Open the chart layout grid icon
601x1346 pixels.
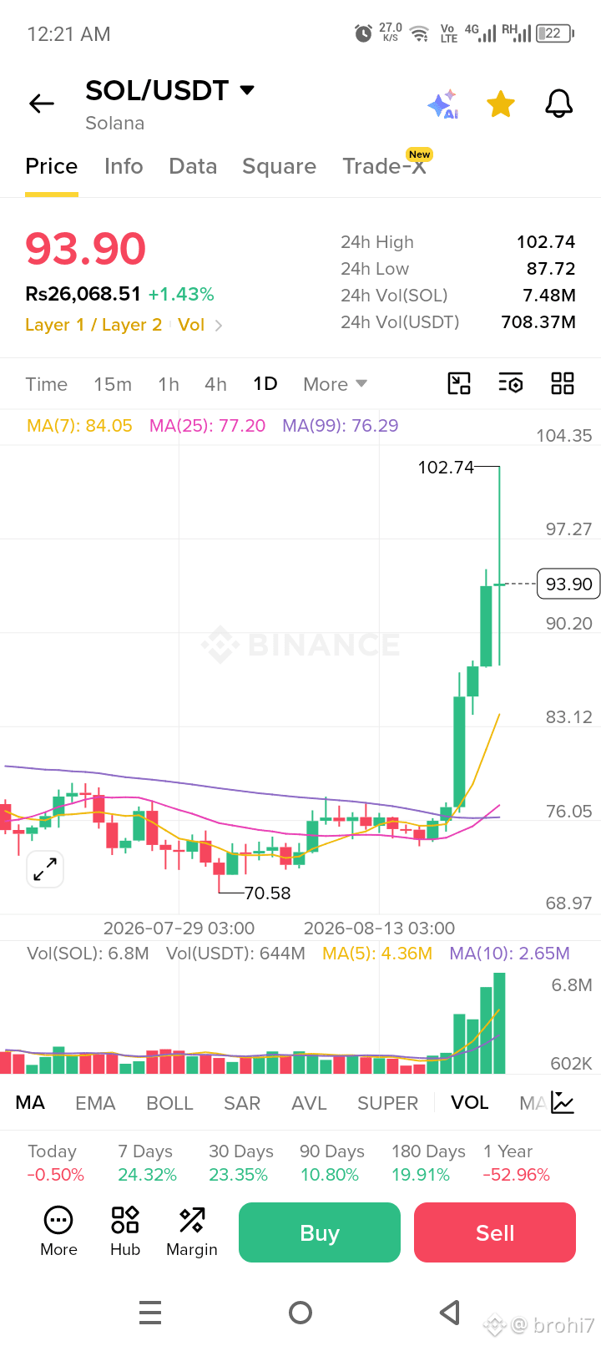[x=563, y=383]
